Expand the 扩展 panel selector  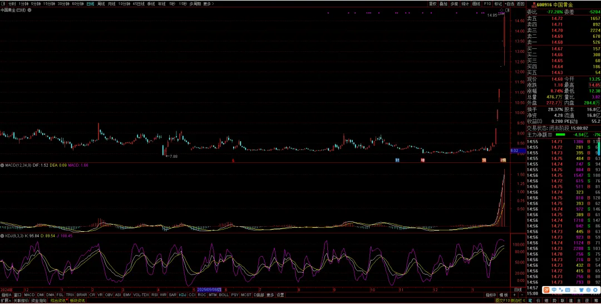[x=6, y=301]
